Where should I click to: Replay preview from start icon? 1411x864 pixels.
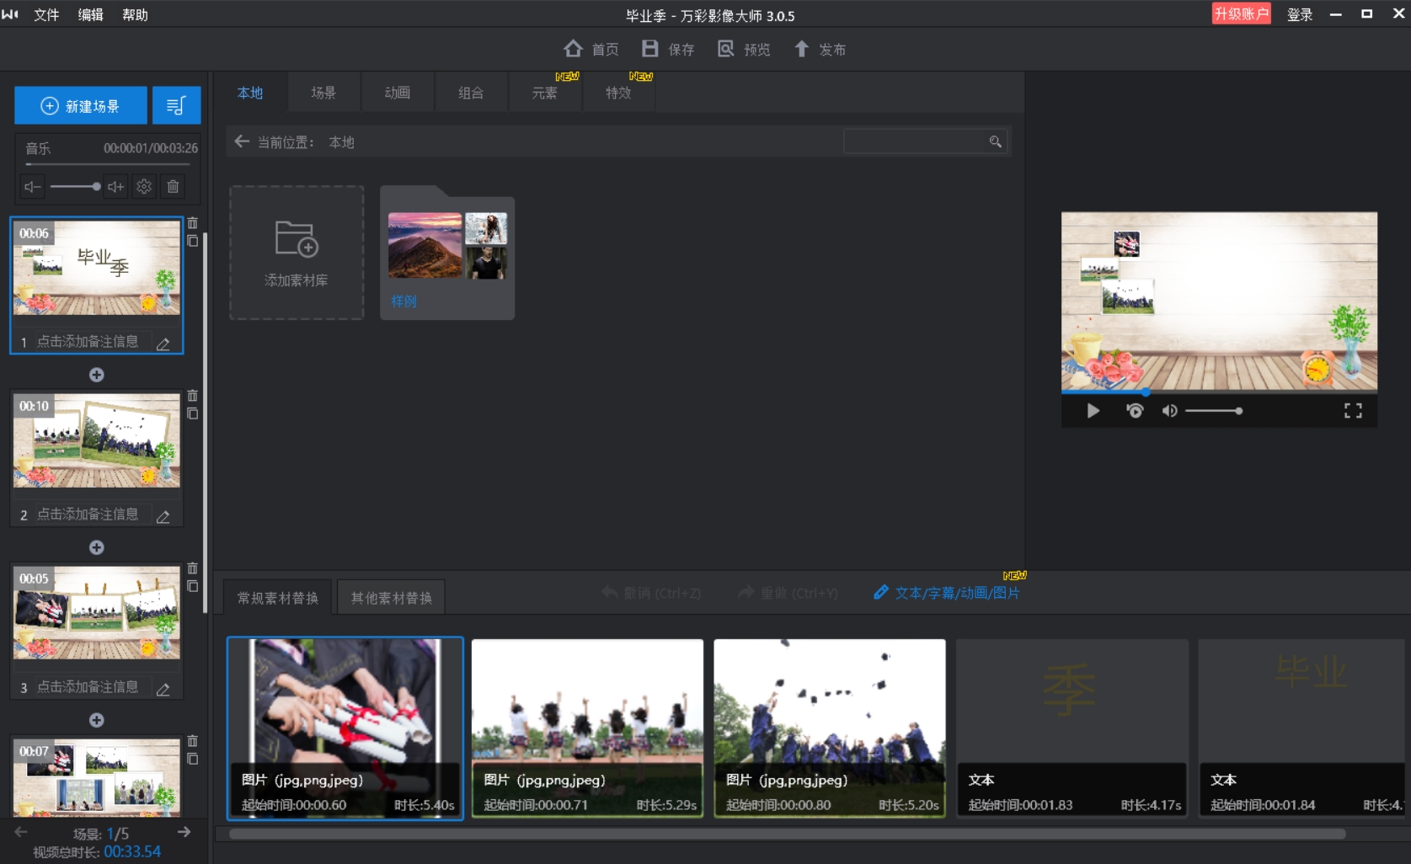tap(1135, 411)
